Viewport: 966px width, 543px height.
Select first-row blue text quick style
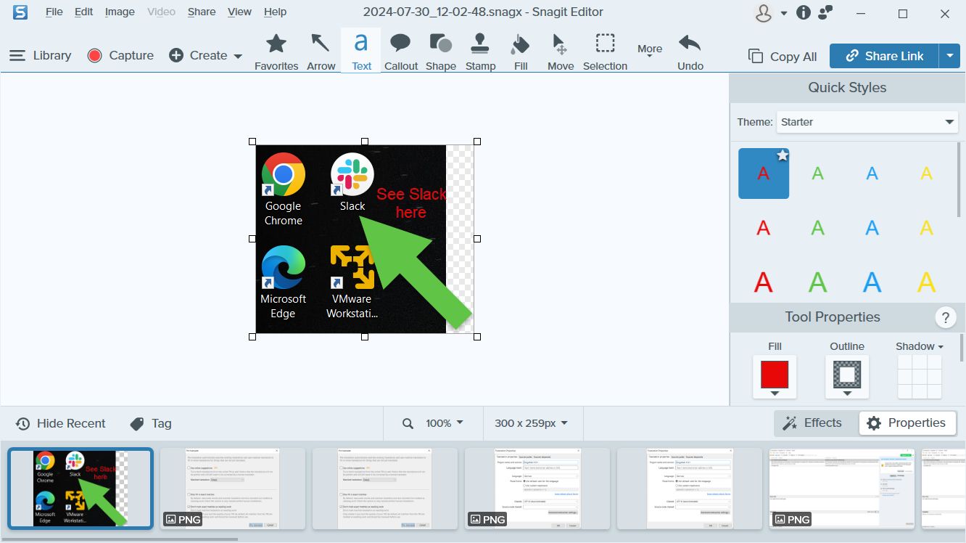click(x=872, y=173)
